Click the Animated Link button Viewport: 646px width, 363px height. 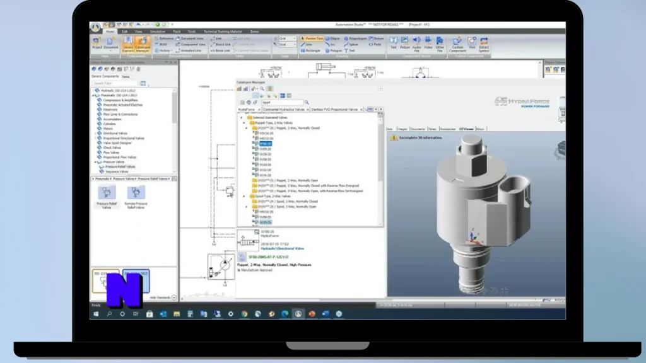click(x=189, y=50)
